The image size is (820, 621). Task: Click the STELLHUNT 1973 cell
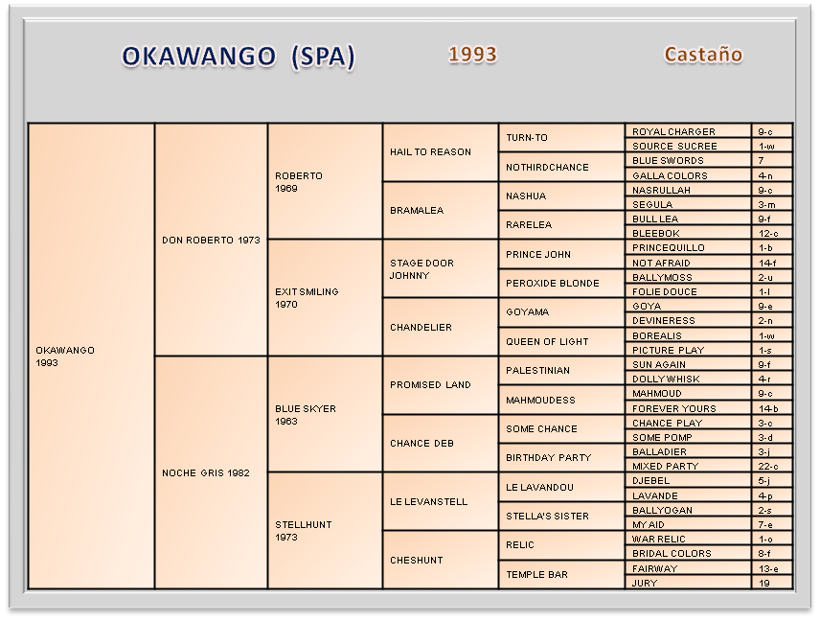click(325, 530)
